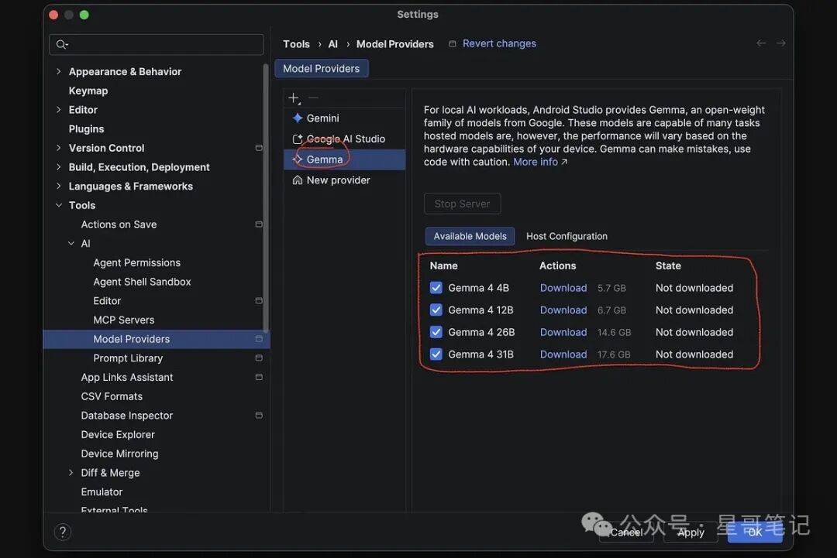The width and height of the screenshot is (837, 558).
Task: Expand the Diff & Merge node
Action: [x=71, y=473]
